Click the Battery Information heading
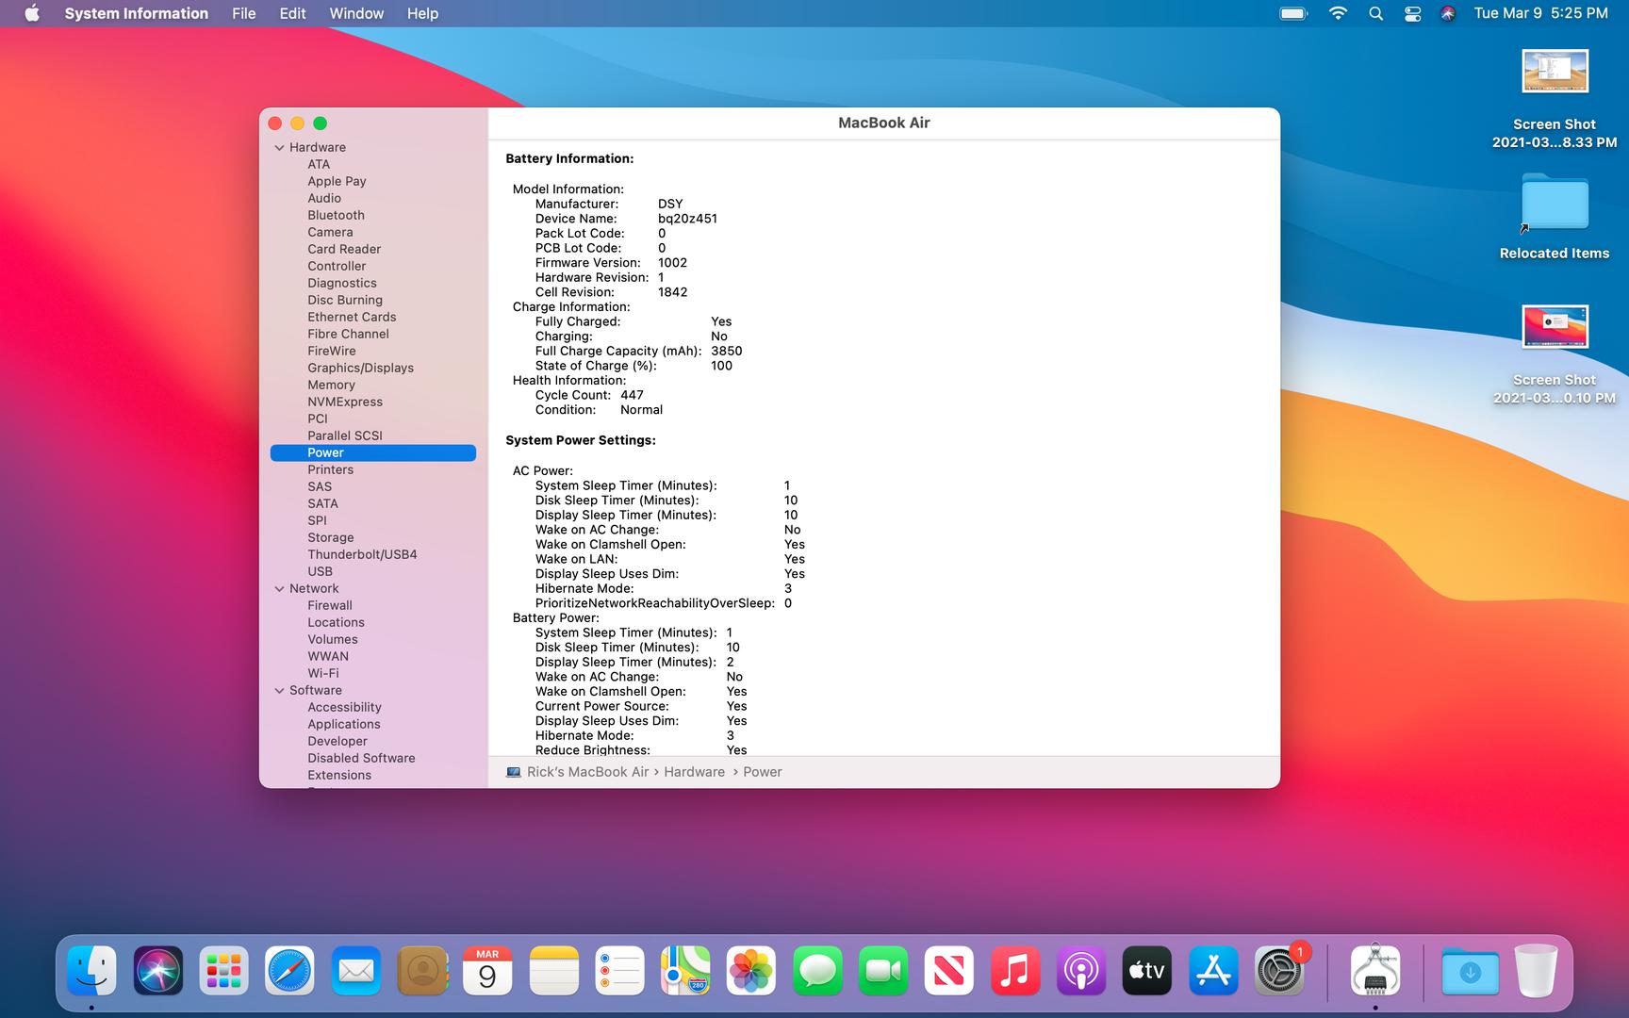This screenshot has height=1018, width=1629. (569, 158)
